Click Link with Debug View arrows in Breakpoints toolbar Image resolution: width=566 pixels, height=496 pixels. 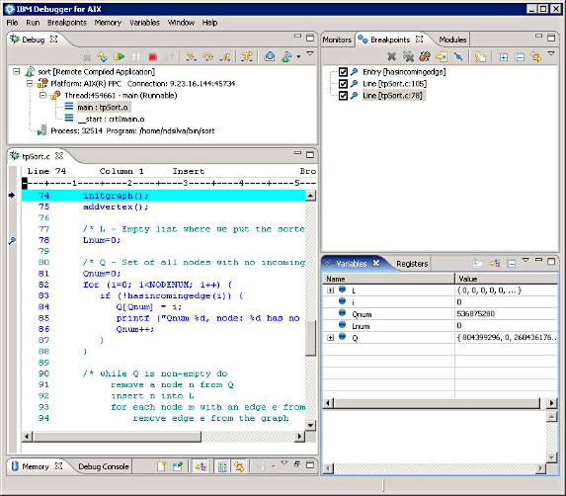click(536, 56)
